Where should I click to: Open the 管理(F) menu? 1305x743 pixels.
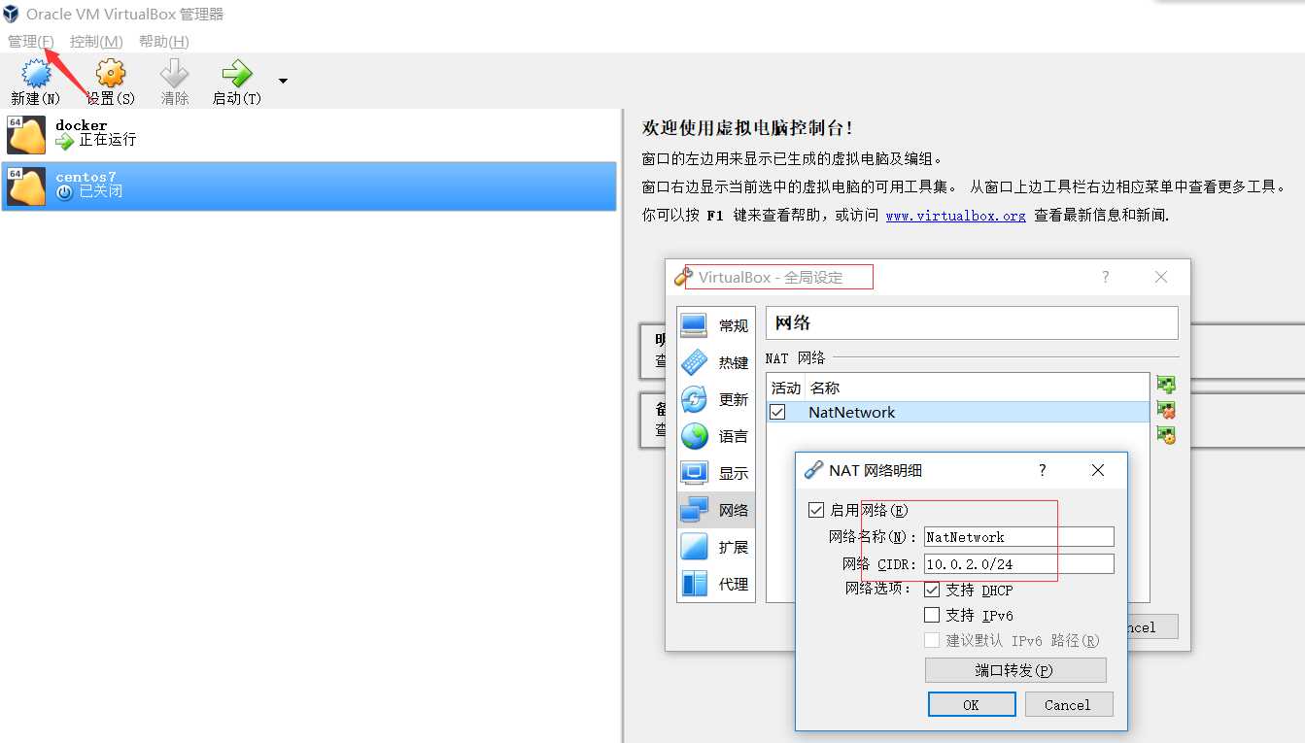pos(30,42)
